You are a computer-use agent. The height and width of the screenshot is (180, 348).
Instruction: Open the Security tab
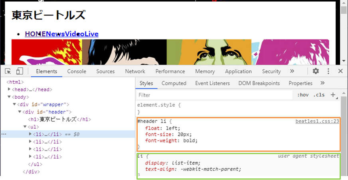tap(271, 71)
